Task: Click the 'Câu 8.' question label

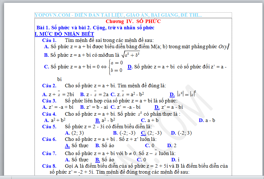Action: (x=49, y=166)
